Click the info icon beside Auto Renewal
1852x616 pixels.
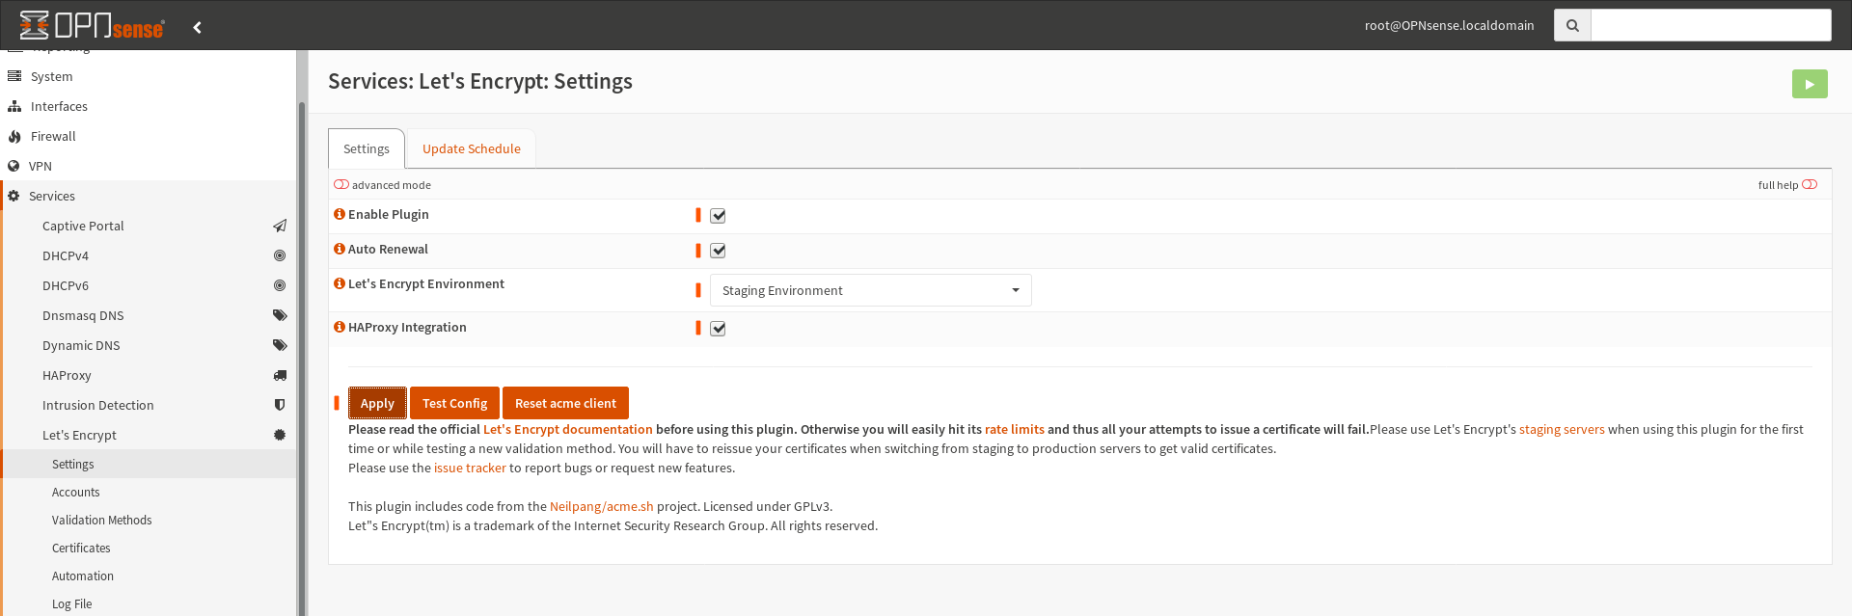(339, 249)
